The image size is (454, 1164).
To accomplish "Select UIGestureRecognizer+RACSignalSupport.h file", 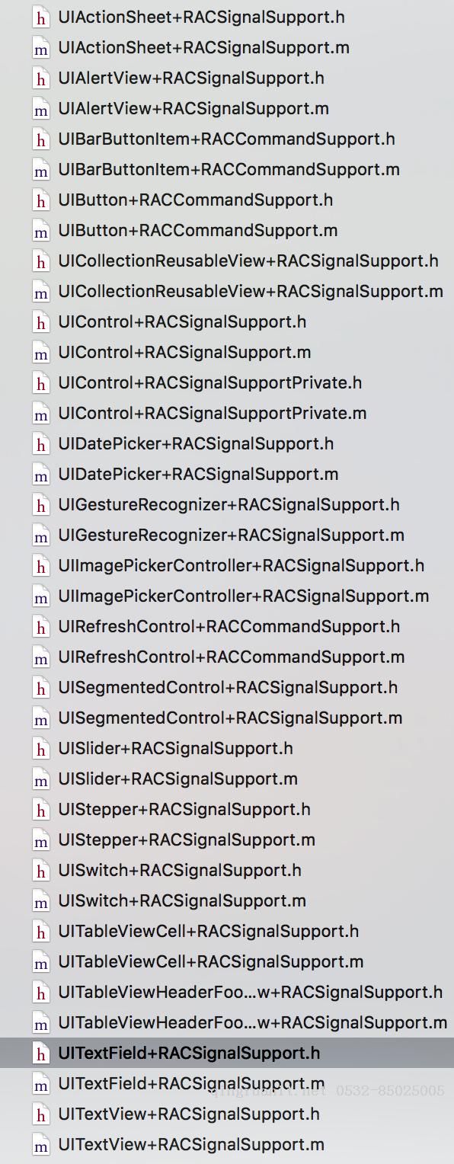I will [x=229, y=504].
